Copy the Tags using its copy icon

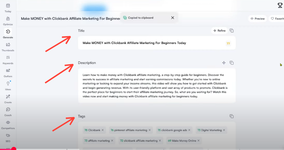coord(231,116)
